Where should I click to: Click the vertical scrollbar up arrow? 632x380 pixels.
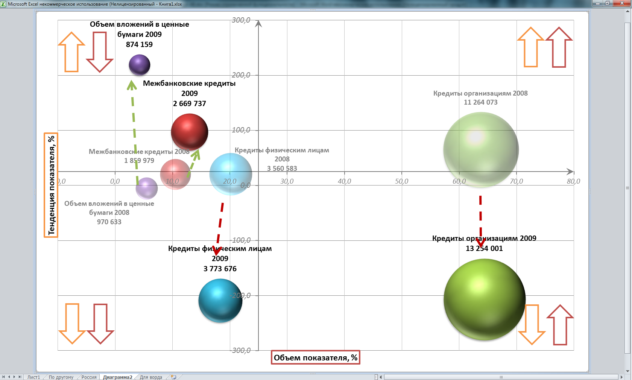(627, 11)
